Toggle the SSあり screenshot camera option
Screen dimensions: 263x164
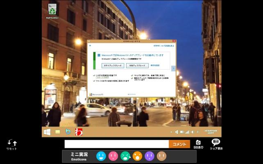198,144
